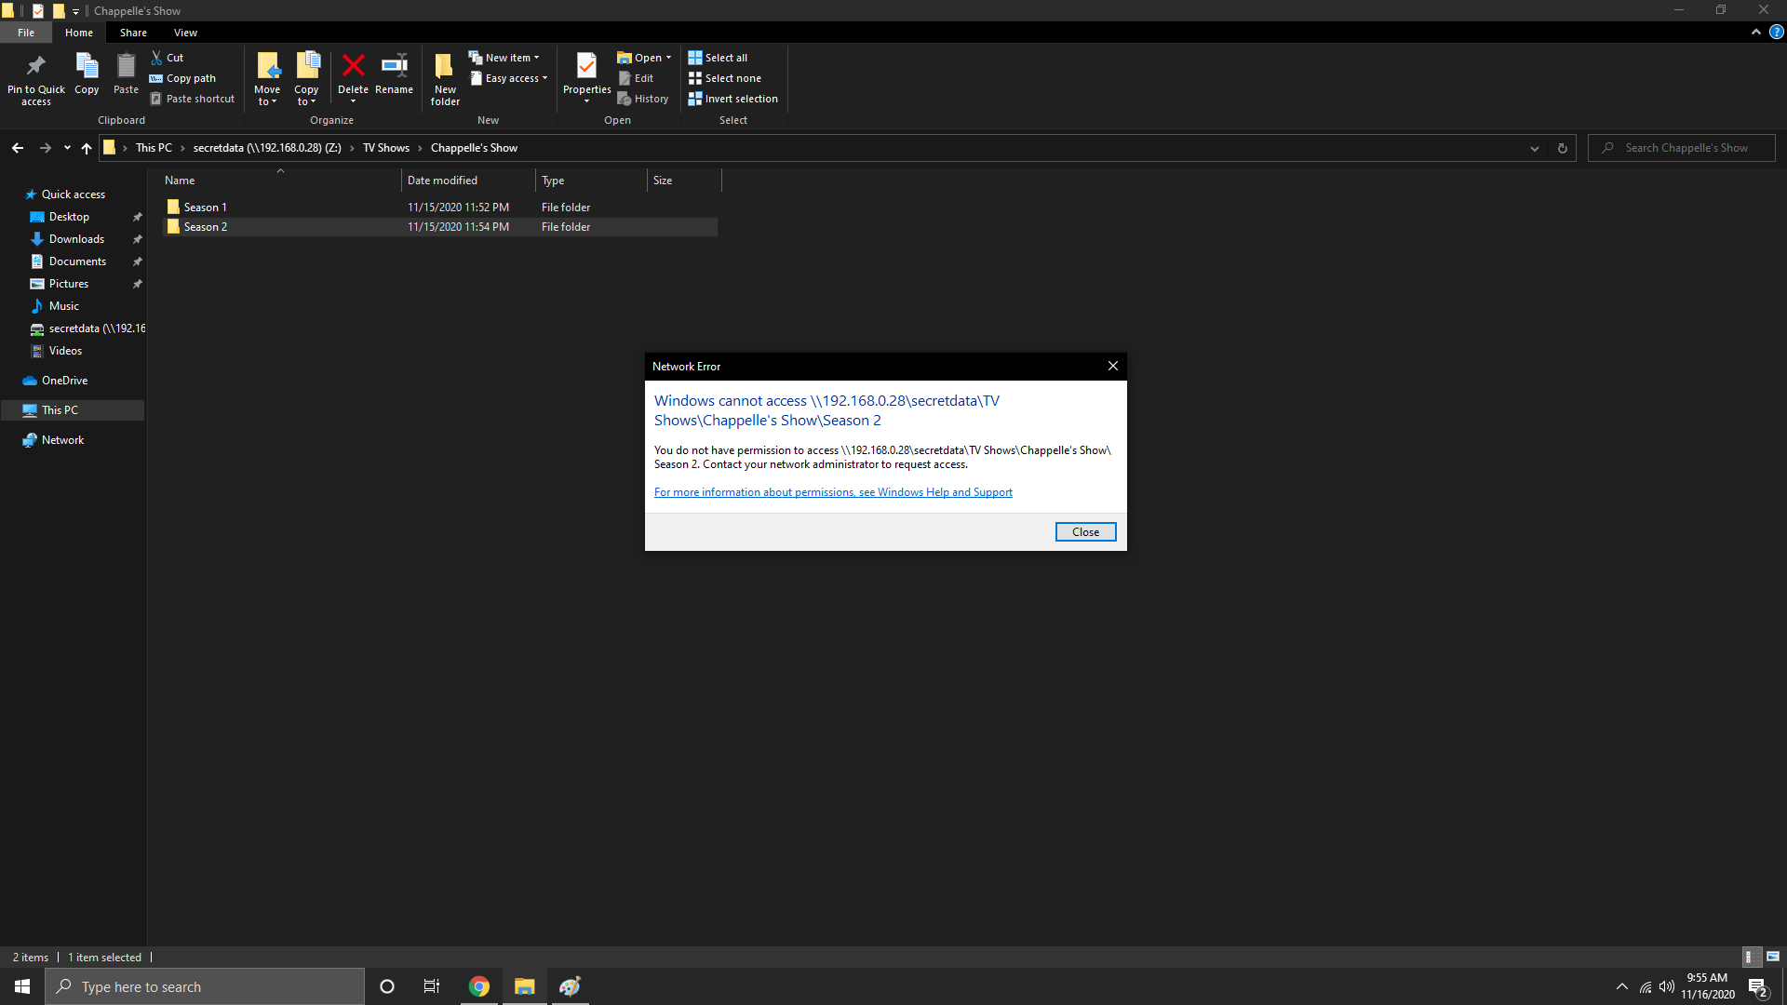The image size is (1787, 1005).
Task: Switch to details view in status bar
Action: pos(1750,957)
